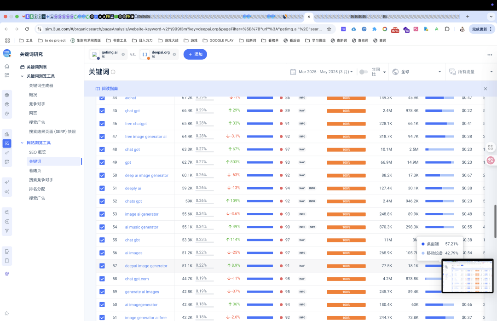
Task: Click the 所有流量 devices icon
Action: click(452, 72)
